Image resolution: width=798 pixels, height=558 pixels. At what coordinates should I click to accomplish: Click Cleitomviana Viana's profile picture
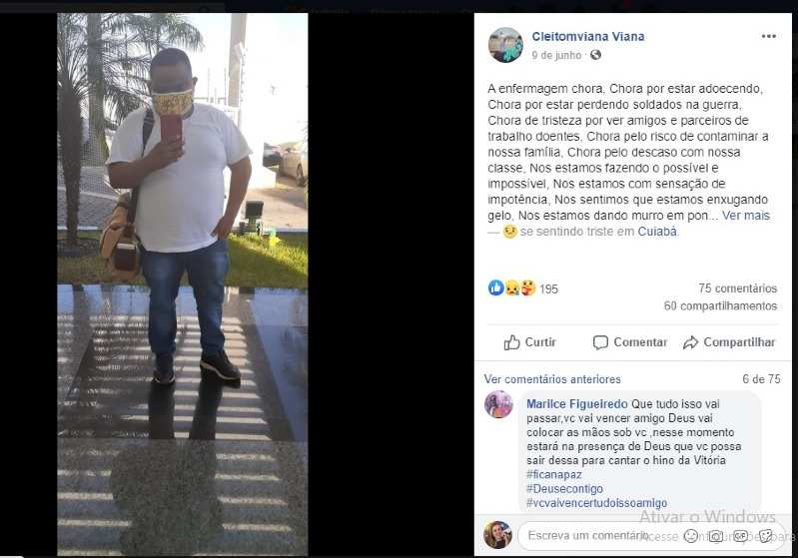[505, 45]
